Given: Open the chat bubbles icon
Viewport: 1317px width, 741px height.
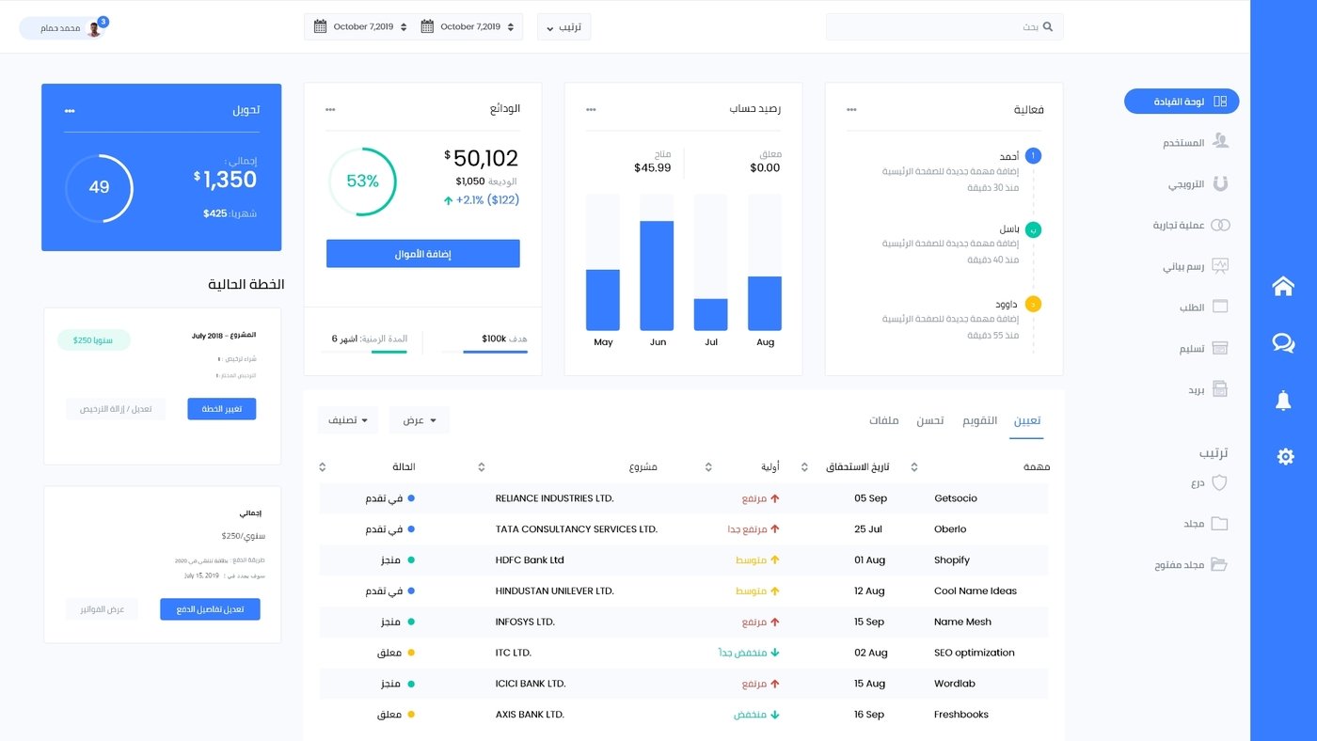Looking at the screenshot, I should (1283, 344).
